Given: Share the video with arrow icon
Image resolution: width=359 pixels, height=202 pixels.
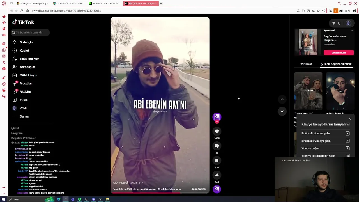Looking at the screenshot, I should pyautogui.click(x=217, y=175).
